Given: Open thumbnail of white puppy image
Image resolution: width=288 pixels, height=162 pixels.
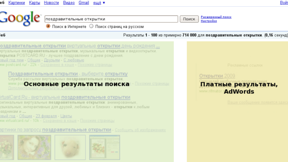Looking at the screenshot, I should point(70,147).
